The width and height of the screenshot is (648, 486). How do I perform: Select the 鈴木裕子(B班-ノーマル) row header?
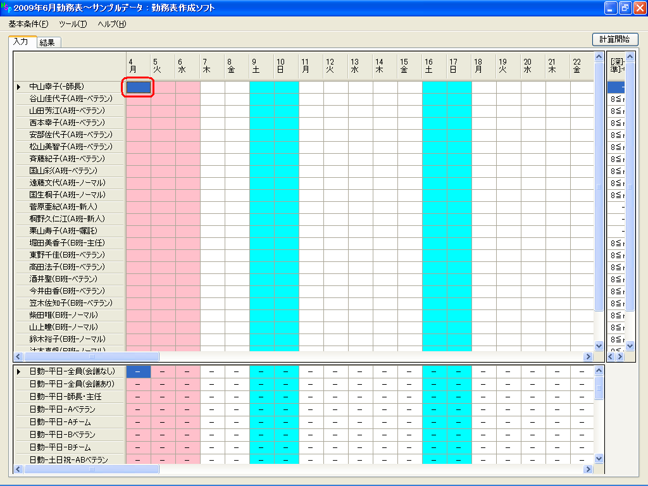[x=70, y=339]
